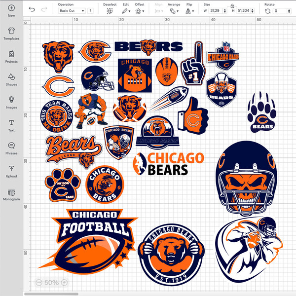The height and width of the screenshot is (296, 296).
Task: Select the C logo with bear head inside
Action: pos(95,51)
